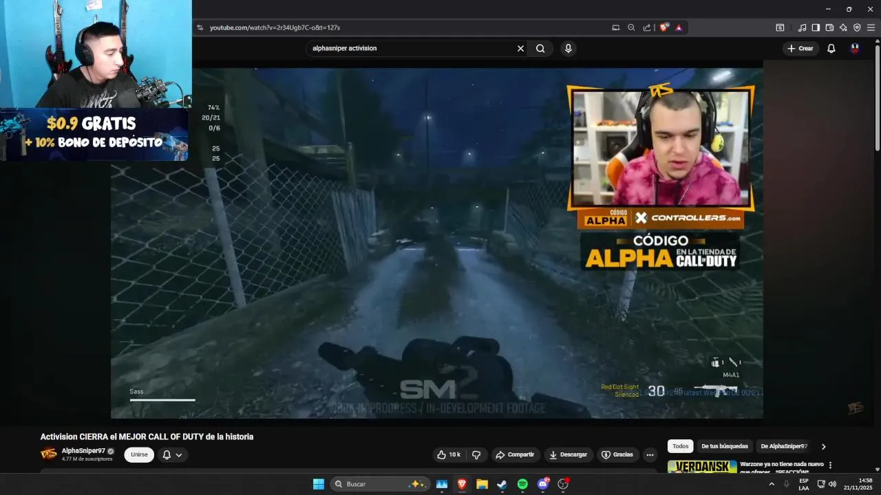Open site information icon left of URL
Viewport: 881px width, 495px height.
pyautogui.click(x=200, y=27)
